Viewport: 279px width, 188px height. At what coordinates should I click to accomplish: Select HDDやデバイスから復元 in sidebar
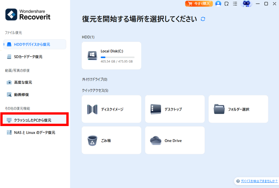35,44
